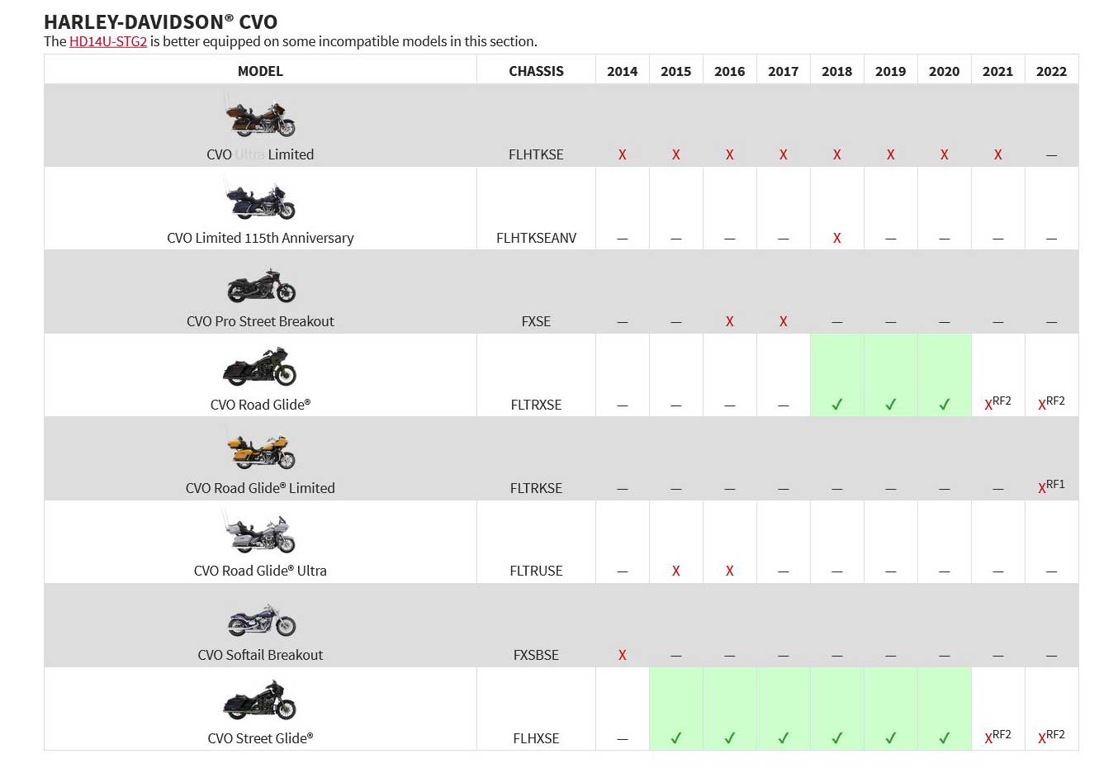Click the 2019 green checkmark for FLHXSE
This screenshot has width=1118, height=773.
tap(891, 738)
